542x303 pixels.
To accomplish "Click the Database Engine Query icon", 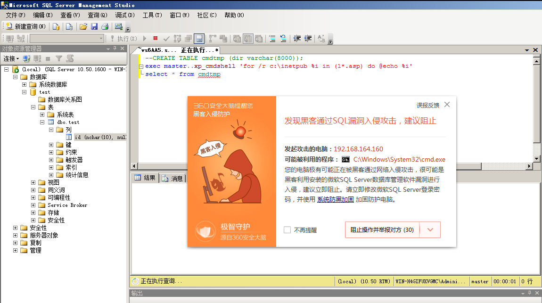I will [56, 26].
